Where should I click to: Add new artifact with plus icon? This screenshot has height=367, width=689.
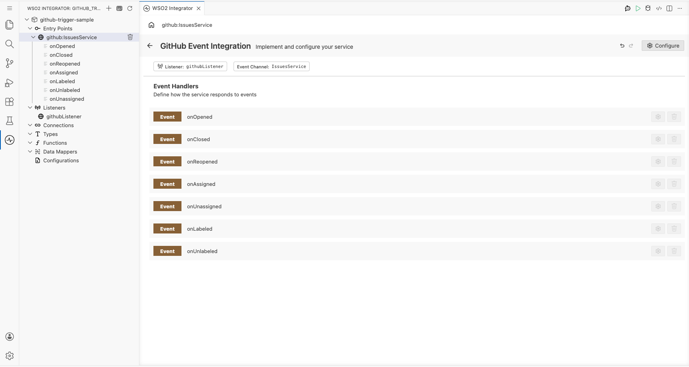[x=109, y=8]
